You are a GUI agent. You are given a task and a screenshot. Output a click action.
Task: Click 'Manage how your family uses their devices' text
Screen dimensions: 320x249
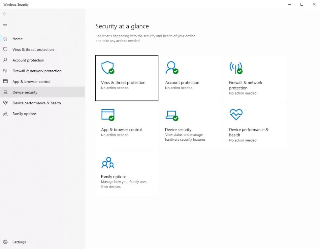124,184
